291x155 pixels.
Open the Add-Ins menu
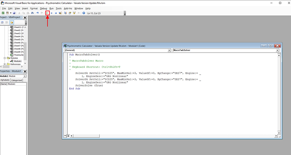(68, 8)
